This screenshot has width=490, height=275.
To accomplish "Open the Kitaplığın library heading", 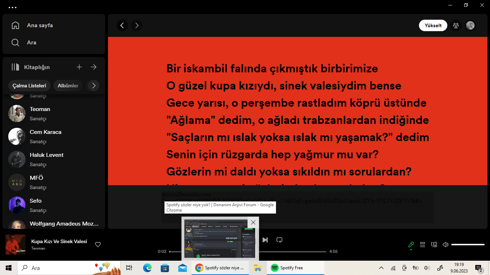I will (37, 67).
